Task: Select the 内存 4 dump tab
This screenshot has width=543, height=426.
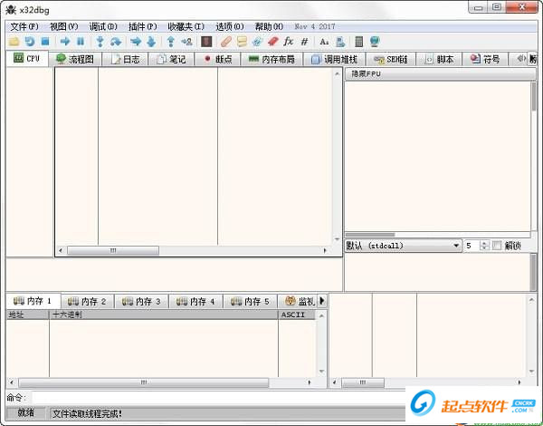Action: [196, 302]
